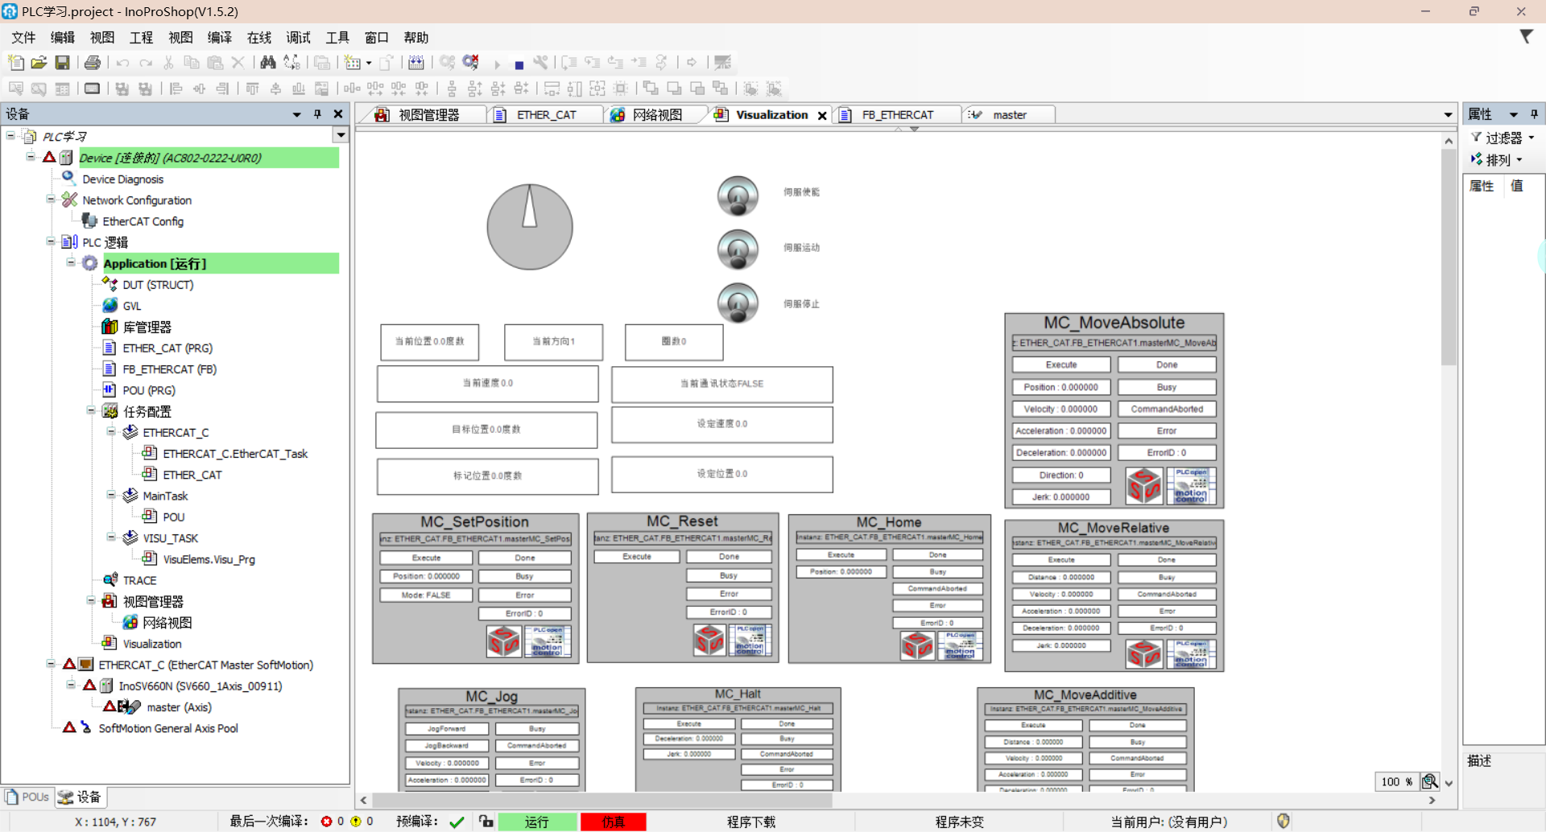
Task: Click the filter funnel icon at top right
Action: coord(1526,37)
